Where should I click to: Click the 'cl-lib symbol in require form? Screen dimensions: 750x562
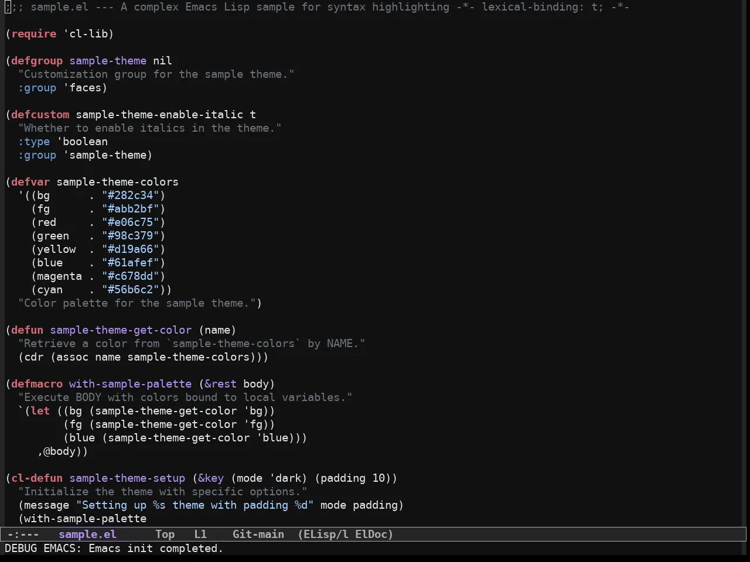[x=86, y=34]
